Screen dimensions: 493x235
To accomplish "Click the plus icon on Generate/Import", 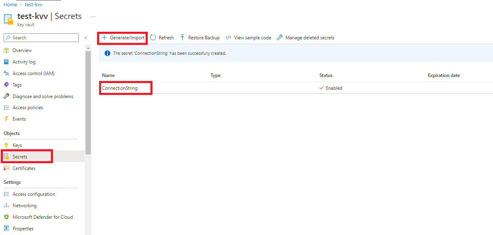I will [104, 37].
